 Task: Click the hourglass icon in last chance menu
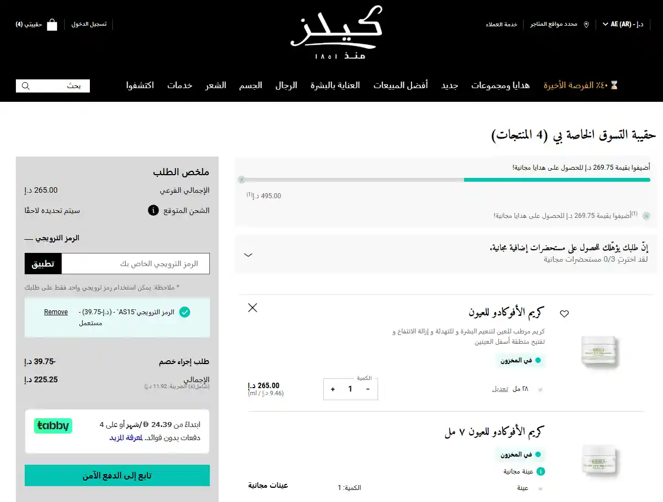[x=614, y=85]
